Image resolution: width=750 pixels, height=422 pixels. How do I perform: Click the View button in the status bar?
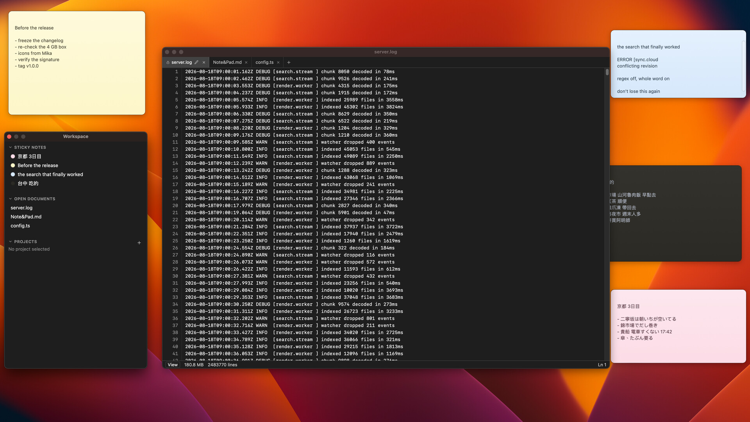coord(172,365)
